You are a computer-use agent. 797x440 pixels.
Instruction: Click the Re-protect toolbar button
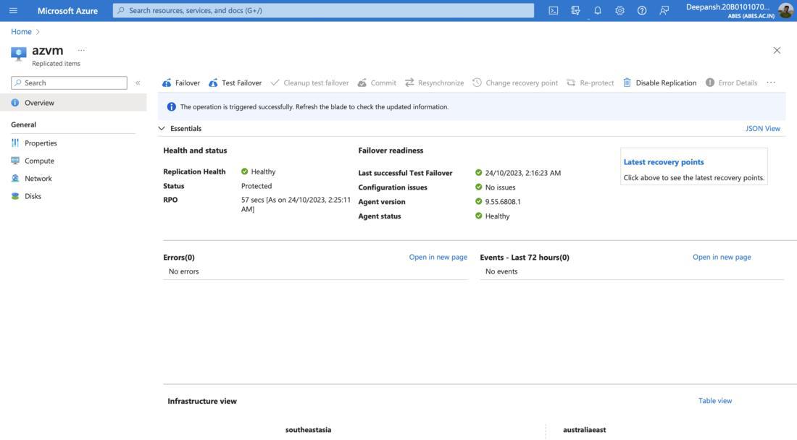tap(590, 82)
